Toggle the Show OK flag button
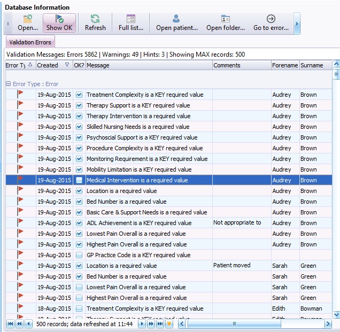 point(59,23)
